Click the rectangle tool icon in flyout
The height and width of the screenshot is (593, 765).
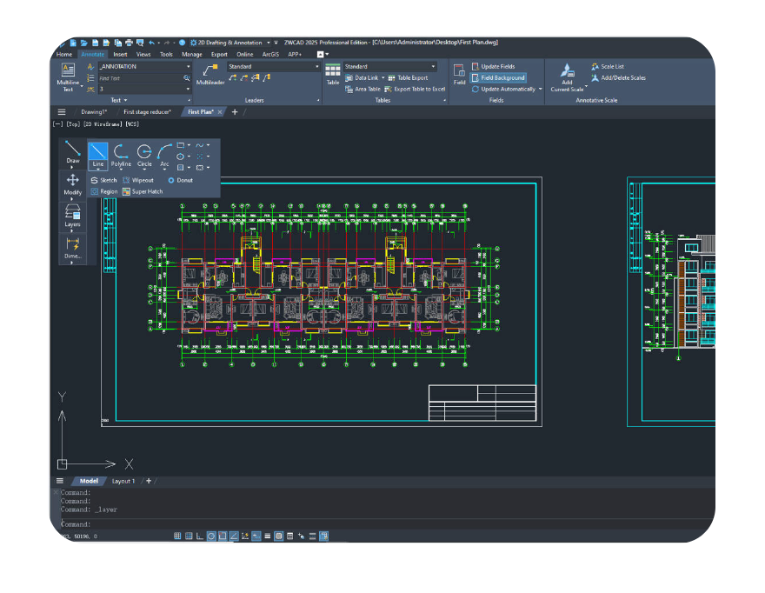[181, 145]
